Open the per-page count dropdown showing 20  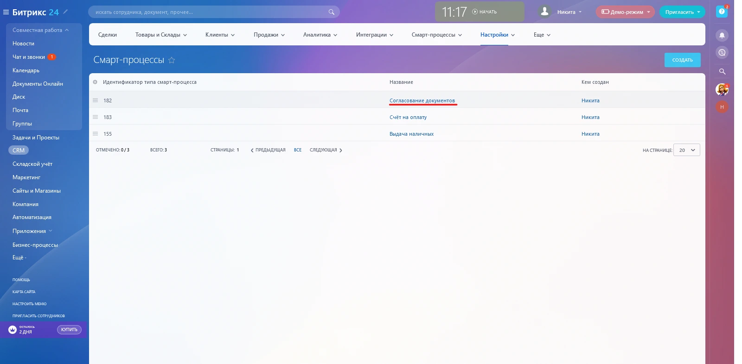click(686, 150)
